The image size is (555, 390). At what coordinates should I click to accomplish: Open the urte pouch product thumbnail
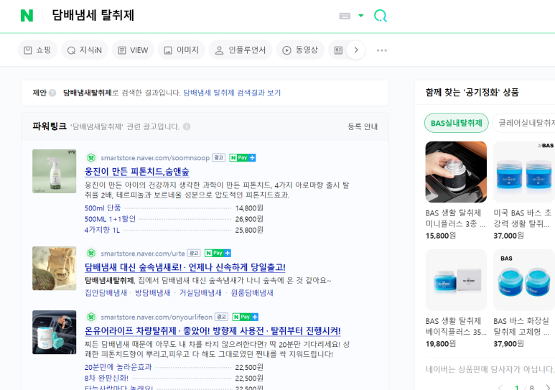tap(54, 268)
